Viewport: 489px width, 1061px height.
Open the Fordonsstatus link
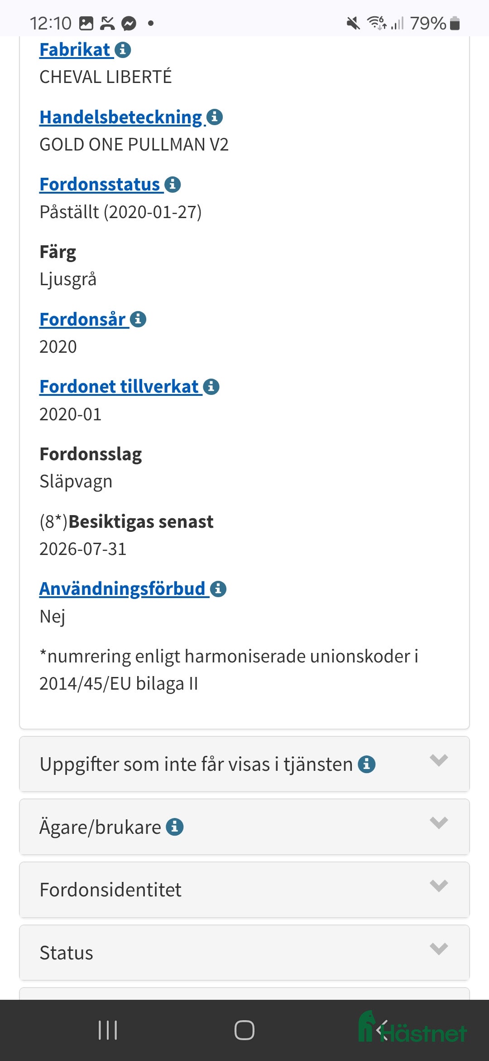tap(100, 185)
